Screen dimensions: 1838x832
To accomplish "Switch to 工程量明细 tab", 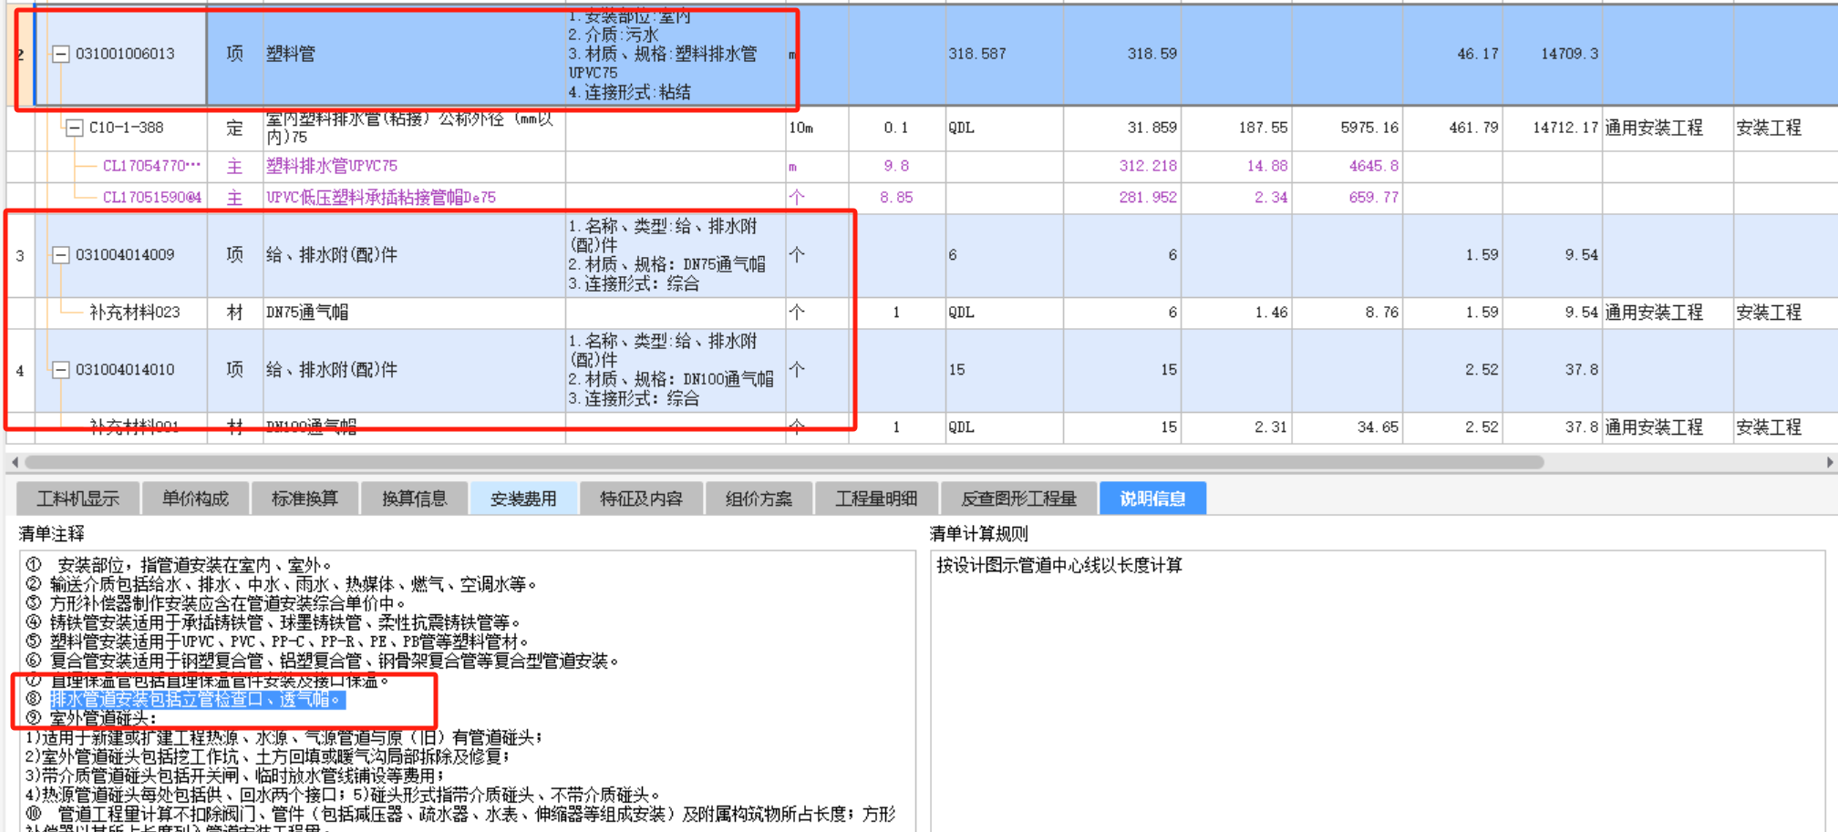I will coord(876,498).
